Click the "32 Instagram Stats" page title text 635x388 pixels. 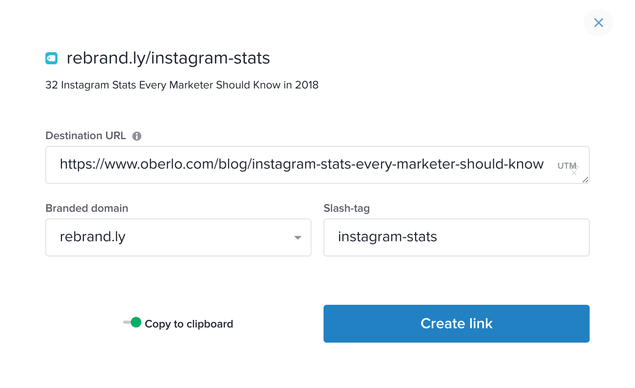tap(182, 85)
